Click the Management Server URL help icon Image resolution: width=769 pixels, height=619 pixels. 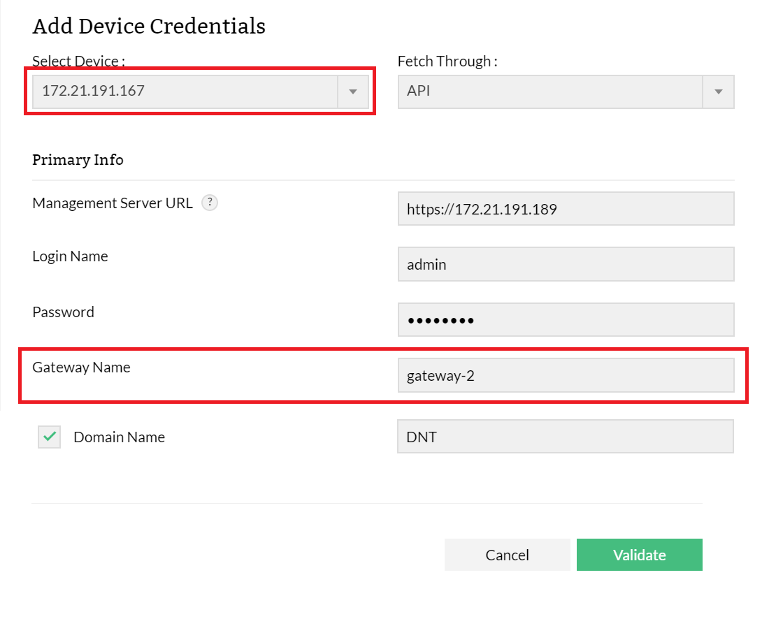click(210, 203)
